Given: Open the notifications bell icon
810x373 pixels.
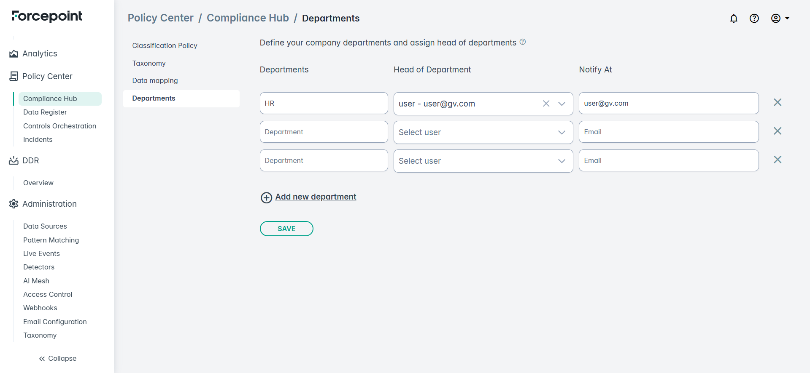Looking at the screenshot, I should tap(734, 18).
